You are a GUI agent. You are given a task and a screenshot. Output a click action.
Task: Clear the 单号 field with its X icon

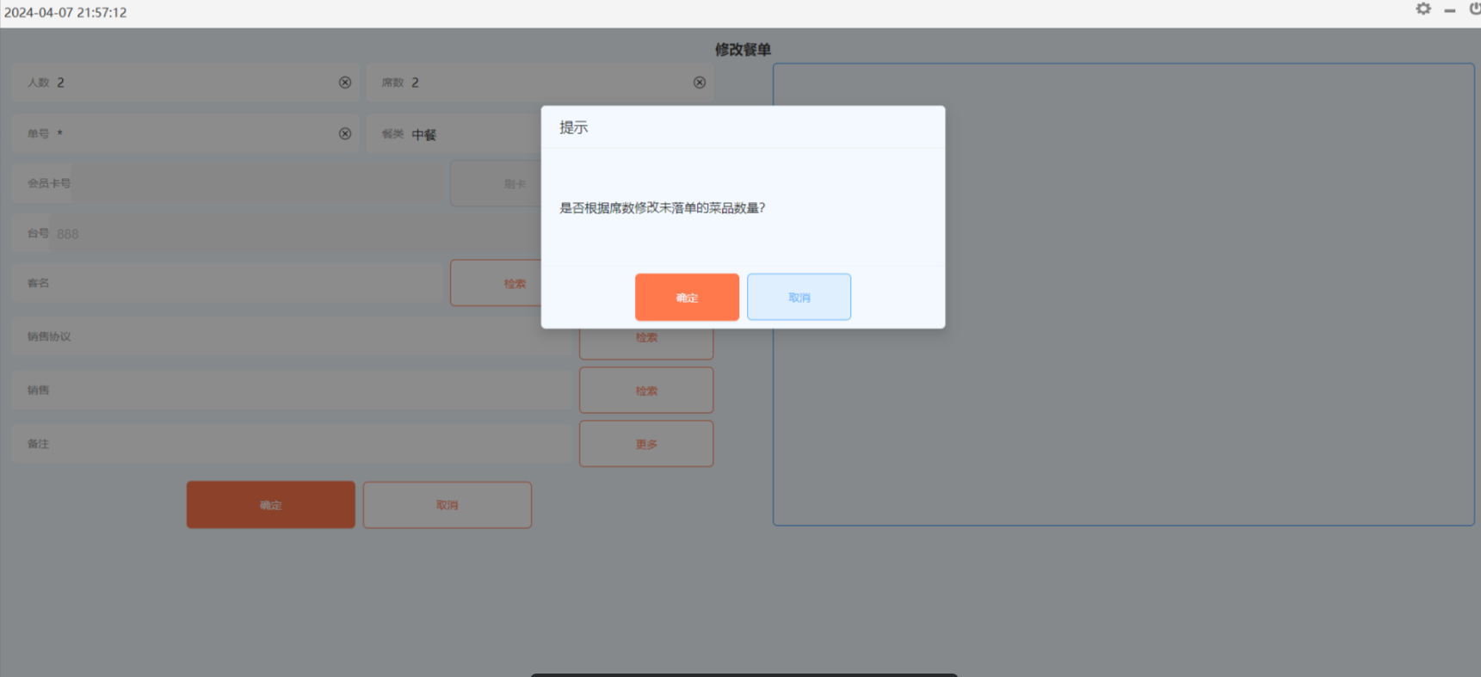345,133
